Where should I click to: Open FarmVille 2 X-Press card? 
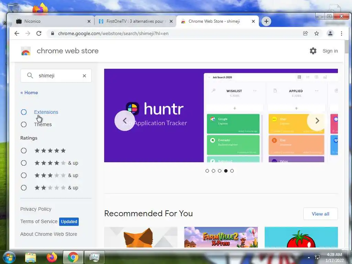tap(221, 237)
